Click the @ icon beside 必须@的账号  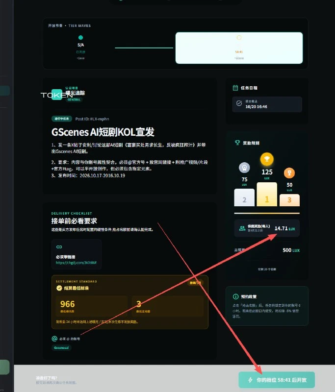click(54, 339)
